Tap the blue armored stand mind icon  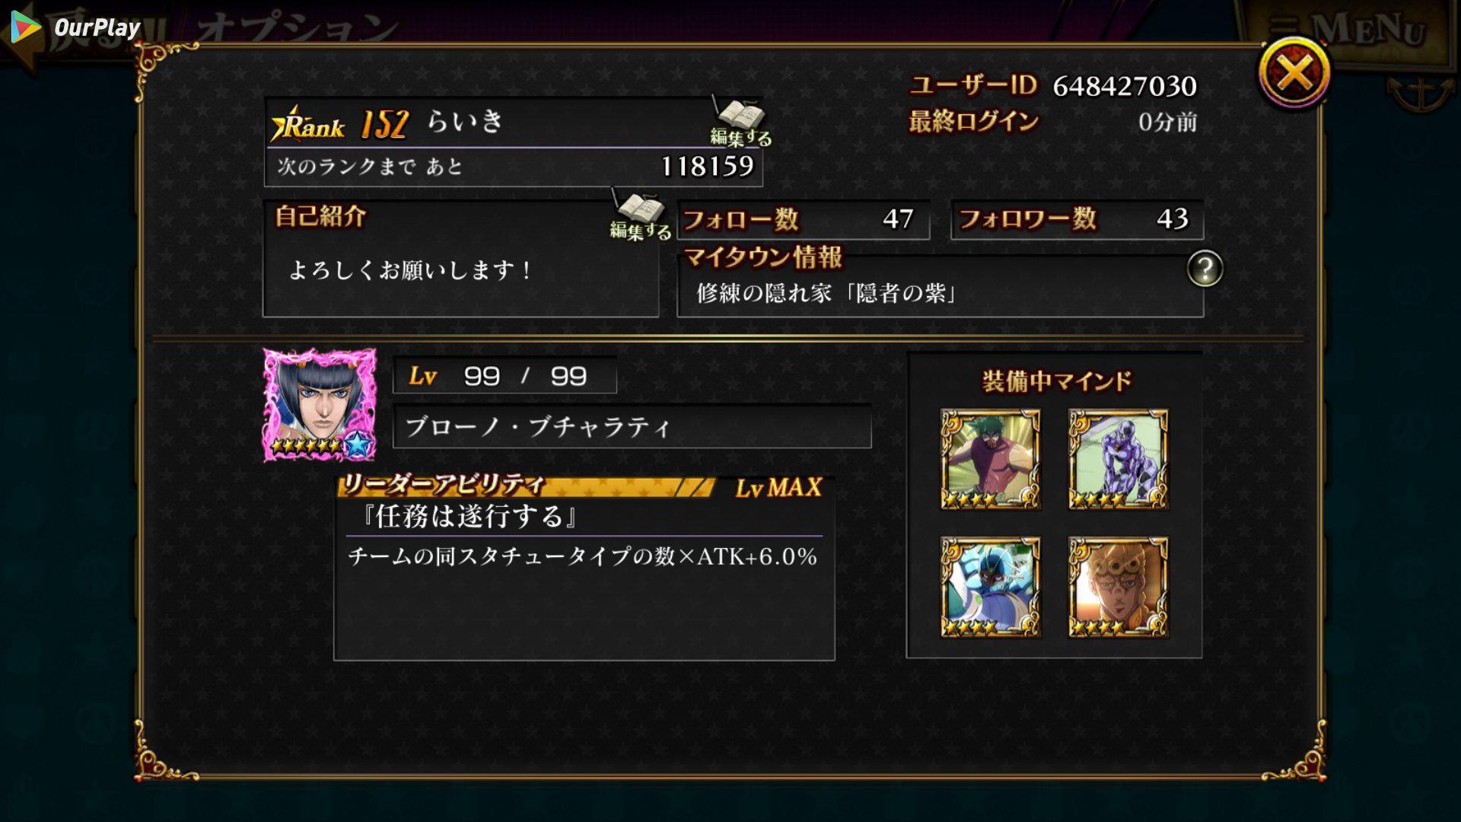point(990,587)
